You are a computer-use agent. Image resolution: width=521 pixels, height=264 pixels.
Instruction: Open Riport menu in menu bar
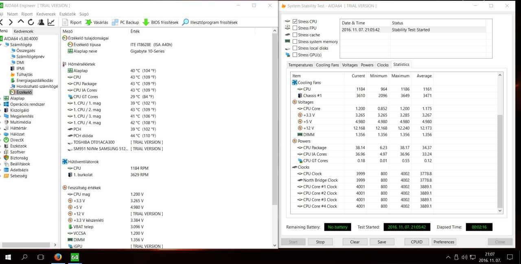pyautogui.click(x=27, y=14)
